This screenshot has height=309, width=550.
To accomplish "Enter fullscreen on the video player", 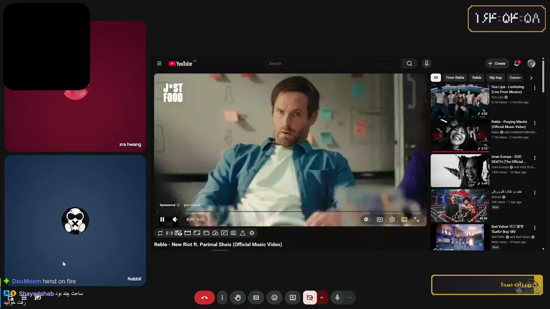I will pos(416,219).
